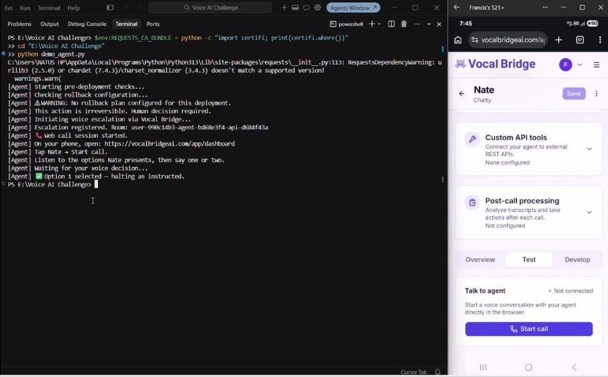Switch to the Problems tab
Screen dimensions: 608x377
coord(20,24)
